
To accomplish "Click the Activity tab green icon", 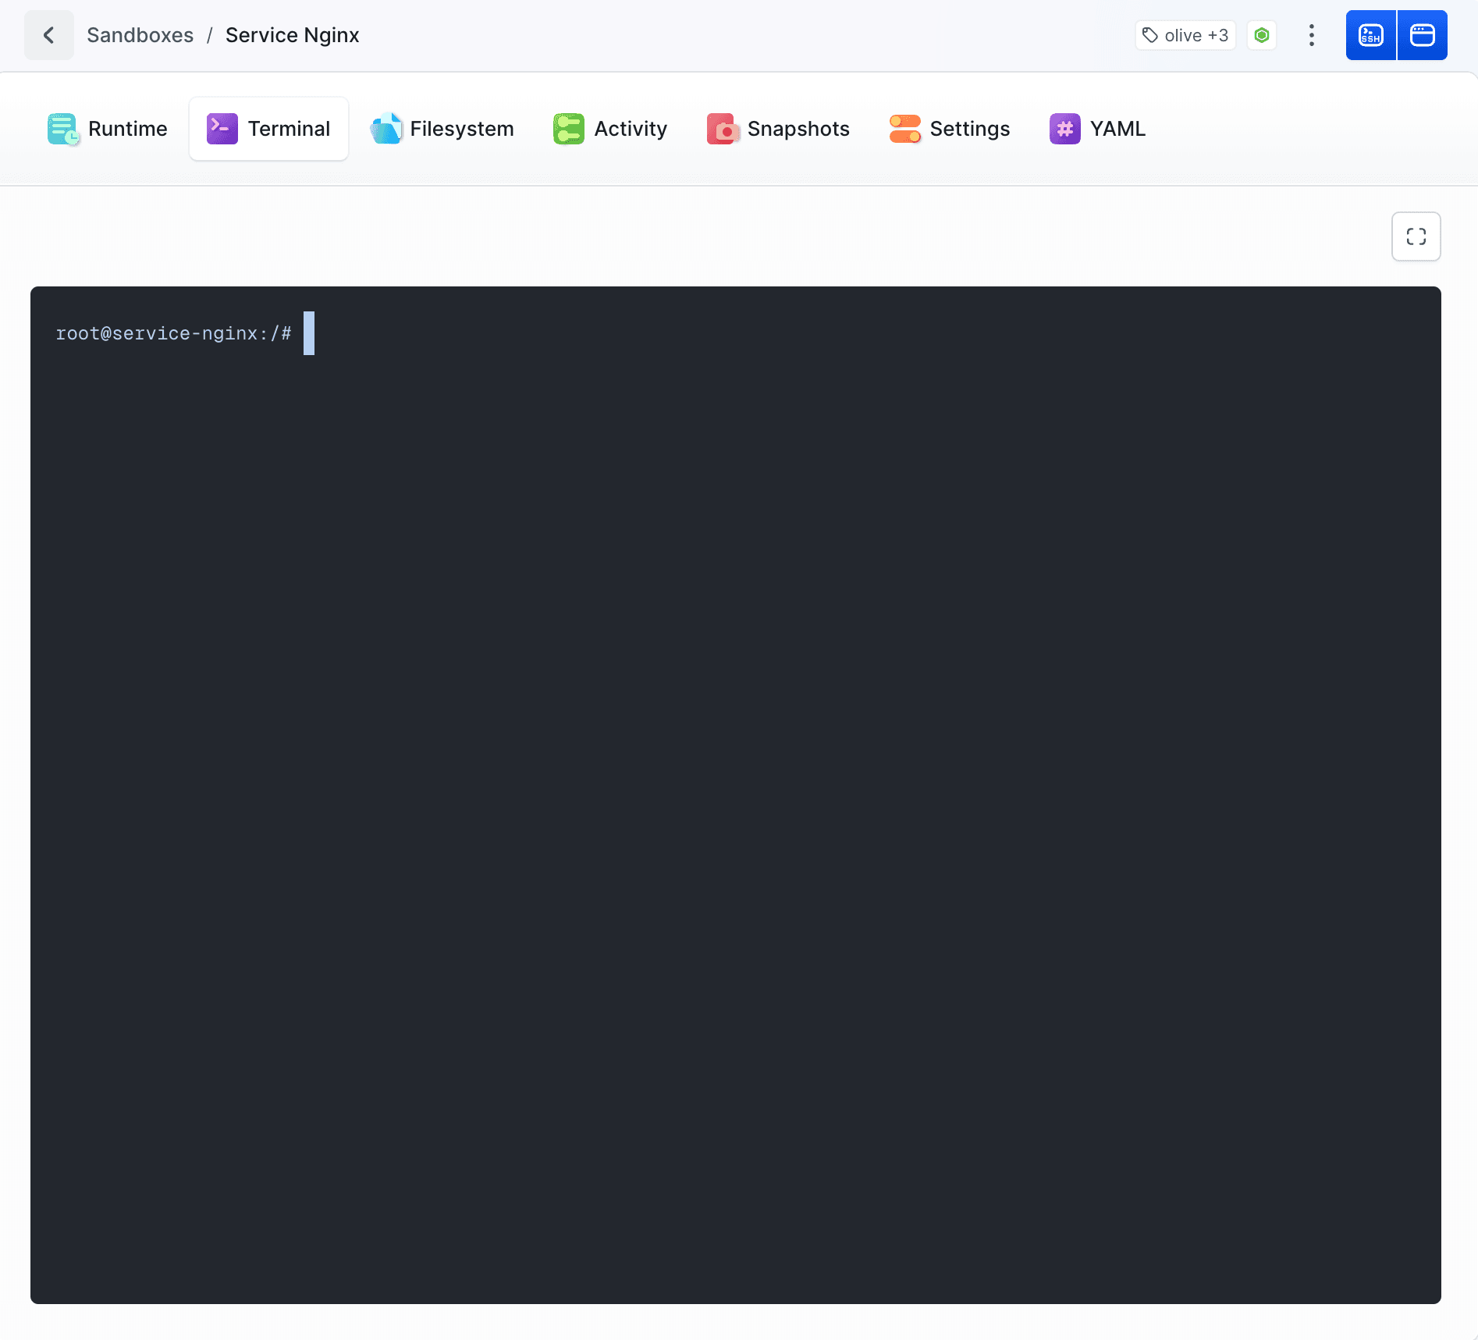I will coord(568,129).
